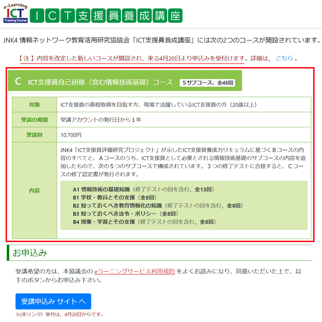Select the 受講料 row label

point(35,135)
